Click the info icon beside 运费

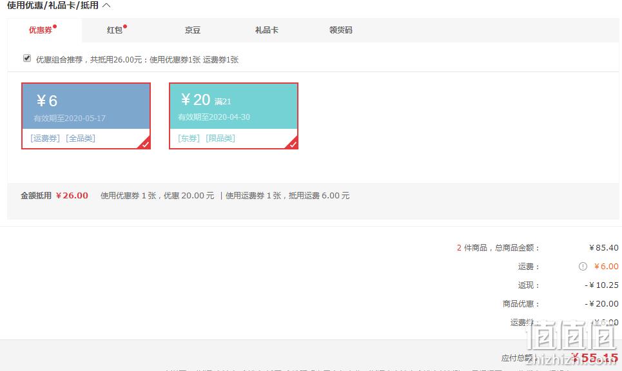[583, 267]
